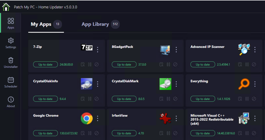Toggle pause updates for Advanced IP Scanner
The height and width of the screenshot is (140, 265).
[x=247, y=64]
